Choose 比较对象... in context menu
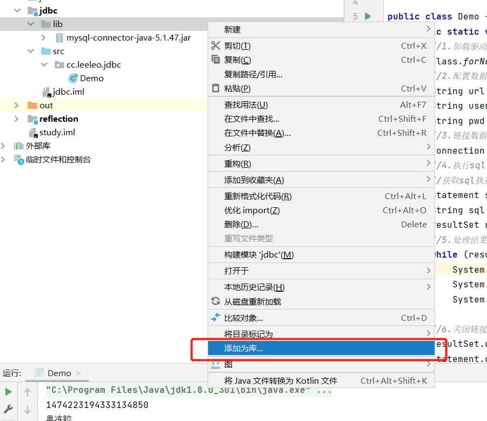 [244, 318]
